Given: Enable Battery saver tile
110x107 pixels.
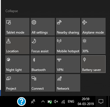Looking at the screenshot, I should tap(93, 64).
